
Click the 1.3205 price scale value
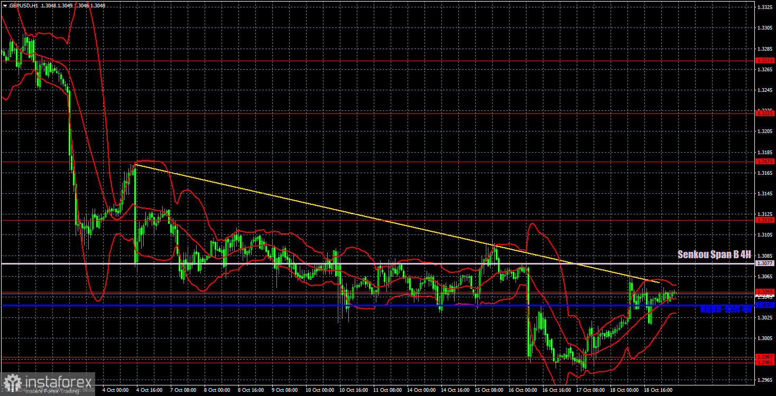pos(765,131)
